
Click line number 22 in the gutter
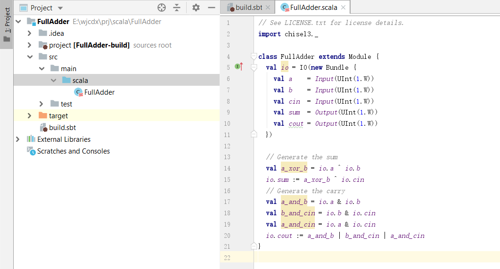click(227, 258)
